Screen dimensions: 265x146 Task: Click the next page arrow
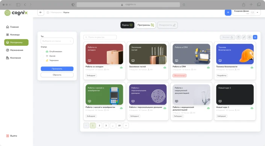coord(126,125)
